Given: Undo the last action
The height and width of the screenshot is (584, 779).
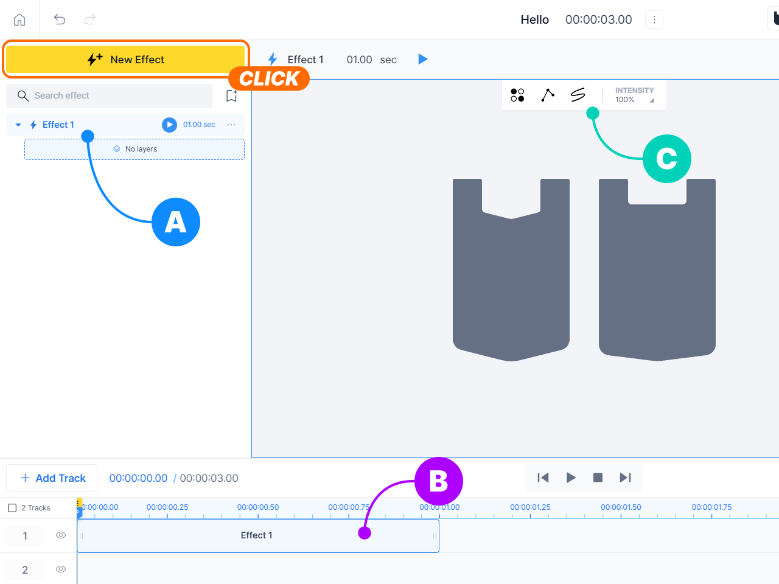Looking at the screenshot, I should tap(60, 19).
